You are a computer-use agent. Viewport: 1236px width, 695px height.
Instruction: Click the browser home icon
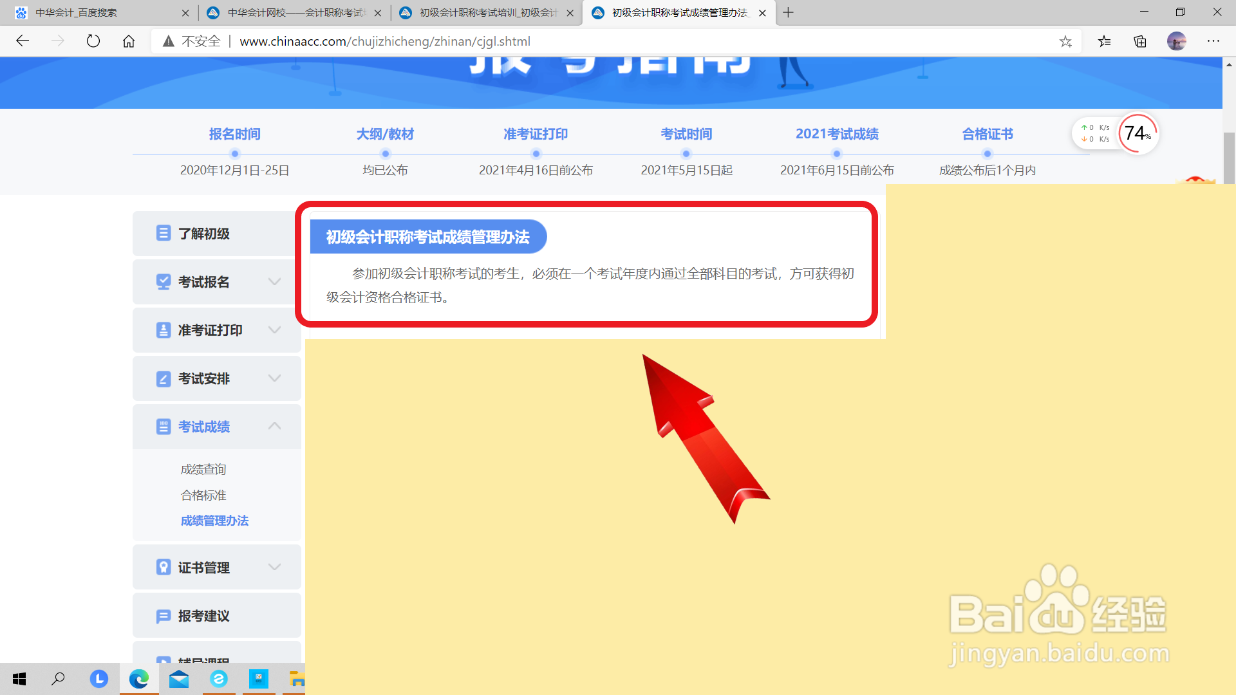pos(129,41)
